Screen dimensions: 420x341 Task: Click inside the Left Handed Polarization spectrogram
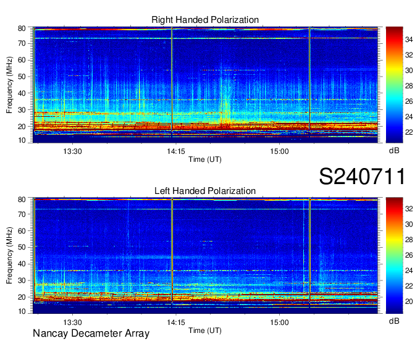(205, 256)
